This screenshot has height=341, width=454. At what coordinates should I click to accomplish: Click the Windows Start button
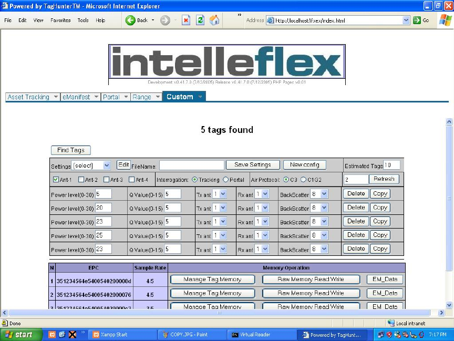[x=22, y=335]
